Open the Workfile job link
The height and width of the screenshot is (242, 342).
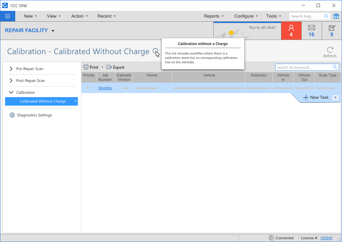[x=105, y=88]
